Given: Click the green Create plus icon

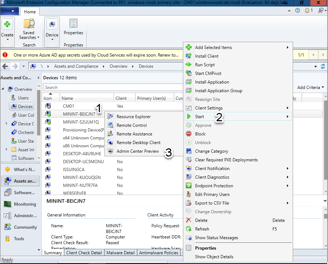Looking at the screenshot, I should pyautogui.click(x=7, y=24).
